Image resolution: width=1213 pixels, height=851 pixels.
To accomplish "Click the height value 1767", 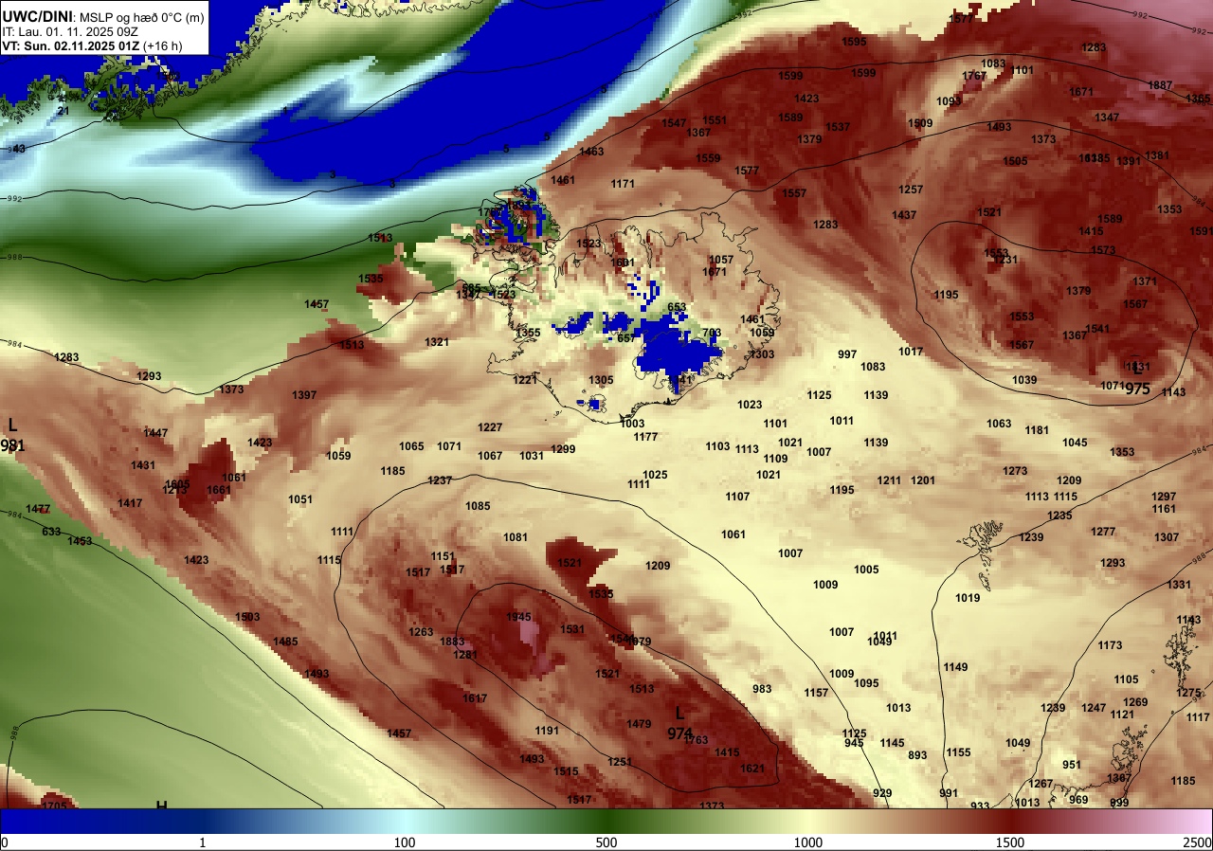I will (x=974, y=76).
